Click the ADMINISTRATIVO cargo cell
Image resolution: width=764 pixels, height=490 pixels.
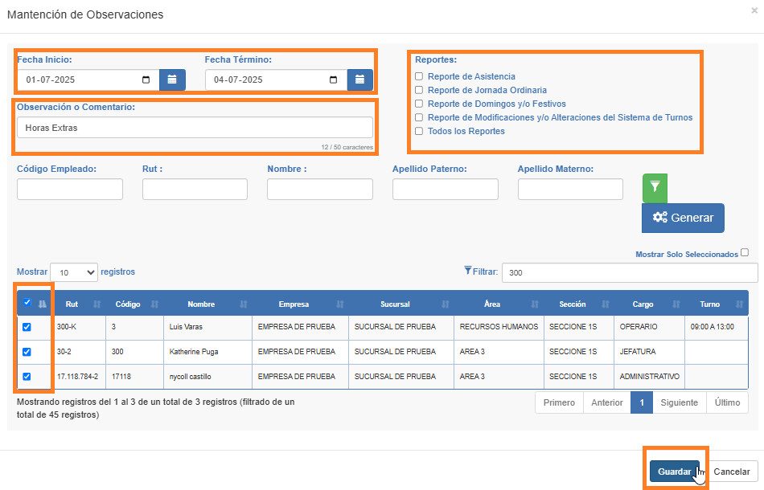pos(650,377)
